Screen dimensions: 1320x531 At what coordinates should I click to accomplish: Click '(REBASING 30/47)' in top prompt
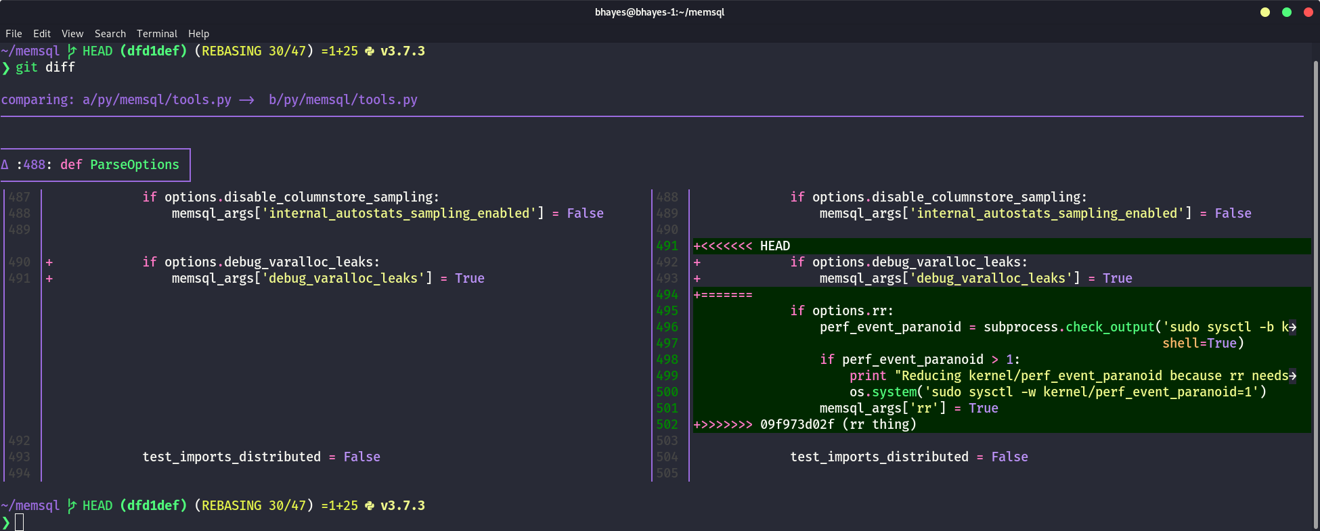254,51
